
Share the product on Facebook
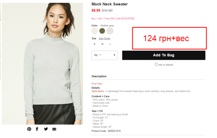coord(37,129)
